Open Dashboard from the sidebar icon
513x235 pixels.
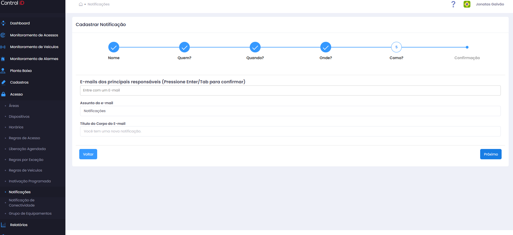click(x=3, y=23)
